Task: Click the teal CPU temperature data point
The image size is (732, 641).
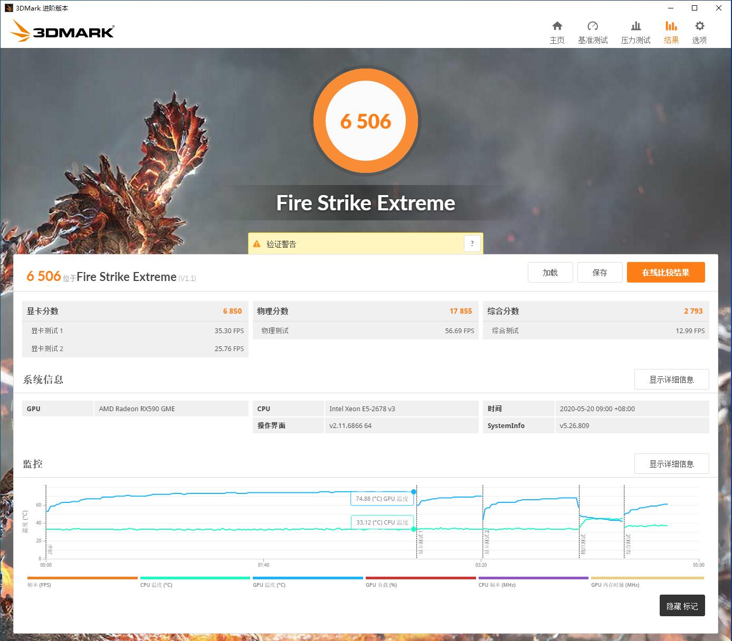Action: pyautogui.click(x=414, y=529)
